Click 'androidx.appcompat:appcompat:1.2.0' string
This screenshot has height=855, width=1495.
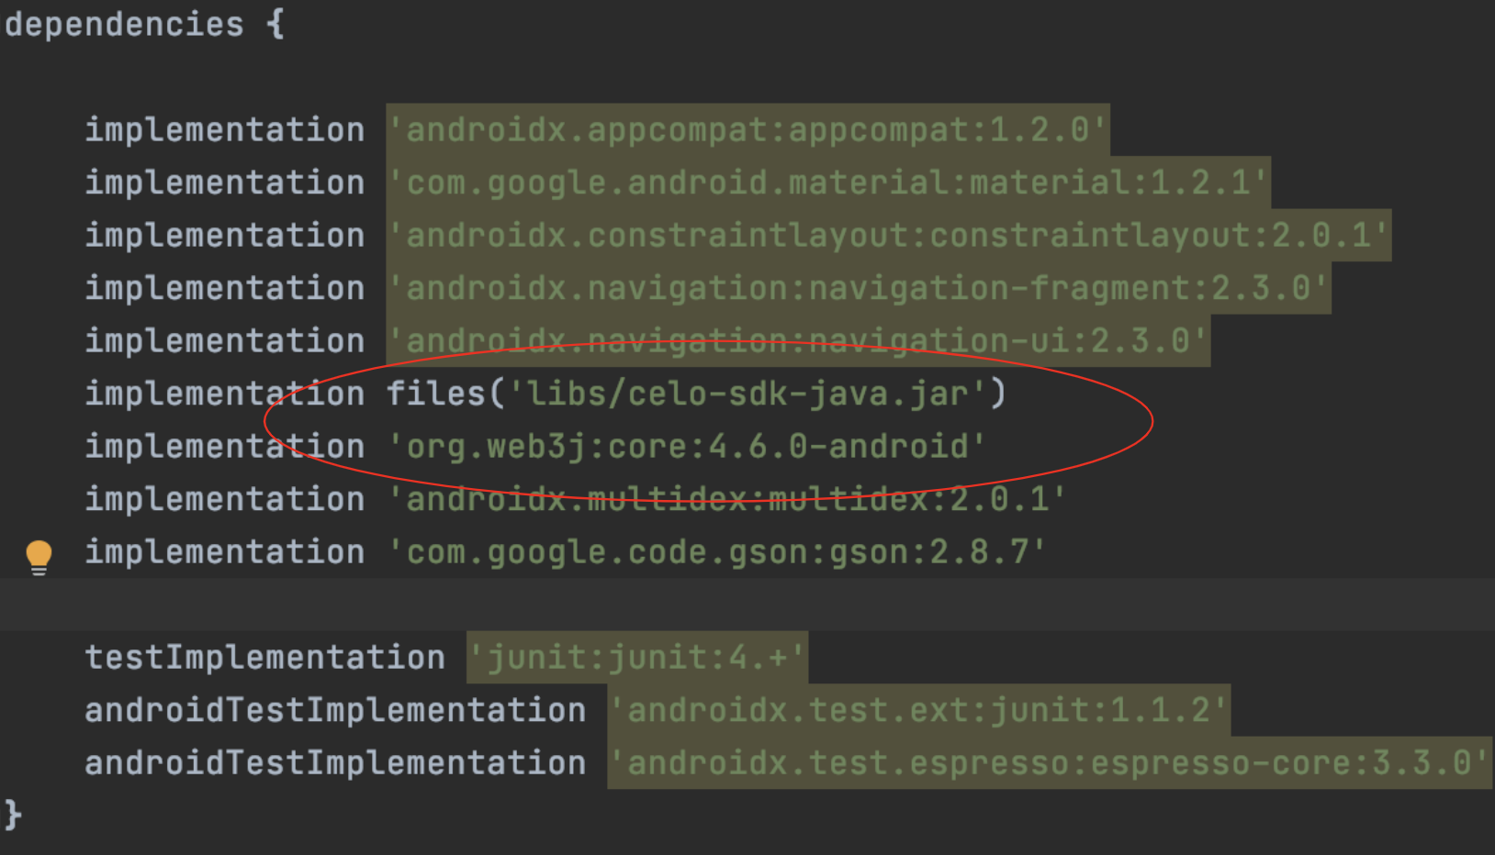(747, 130)
